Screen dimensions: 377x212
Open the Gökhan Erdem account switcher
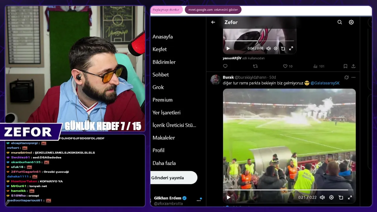[x=177, y=201]
